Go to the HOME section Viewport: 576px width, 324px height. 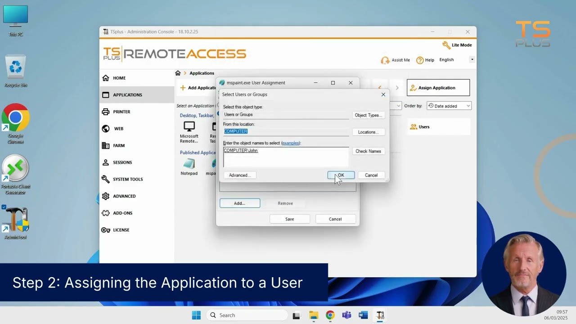click(137, 78)
